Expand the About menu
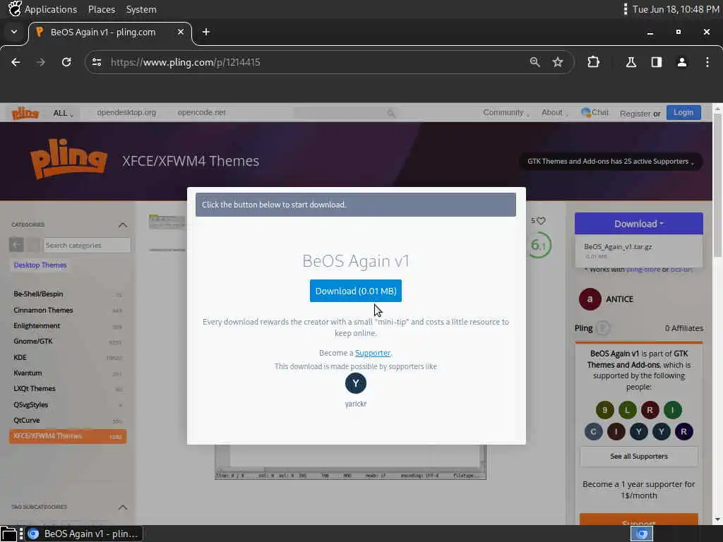Image resolution: width=723 pixels, height=542 pixels. click(x=554, y=112)
